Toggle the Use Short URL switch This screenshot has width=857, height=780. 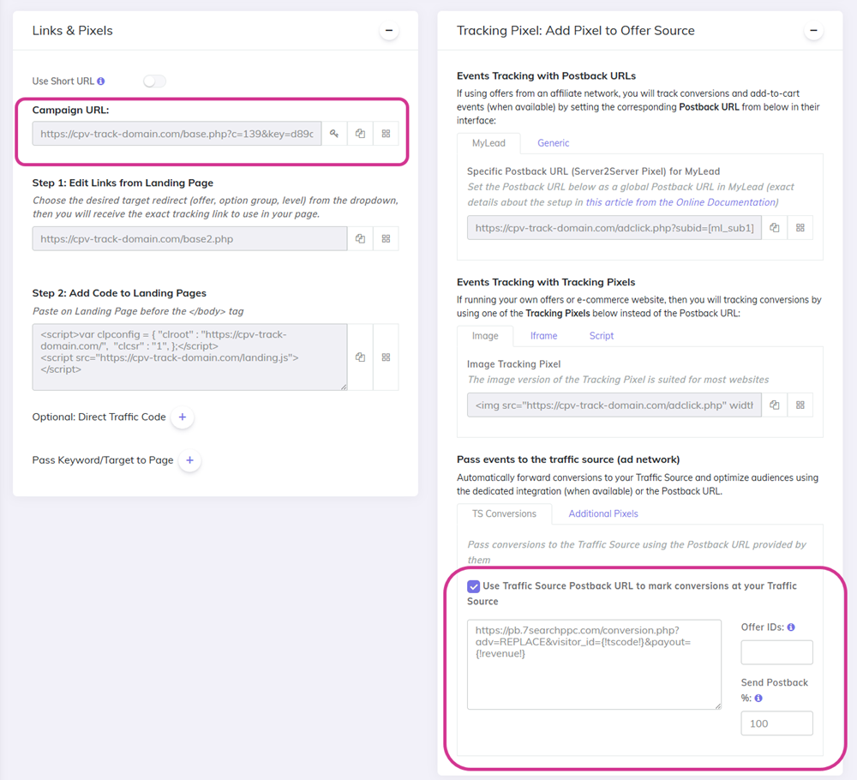154,81
